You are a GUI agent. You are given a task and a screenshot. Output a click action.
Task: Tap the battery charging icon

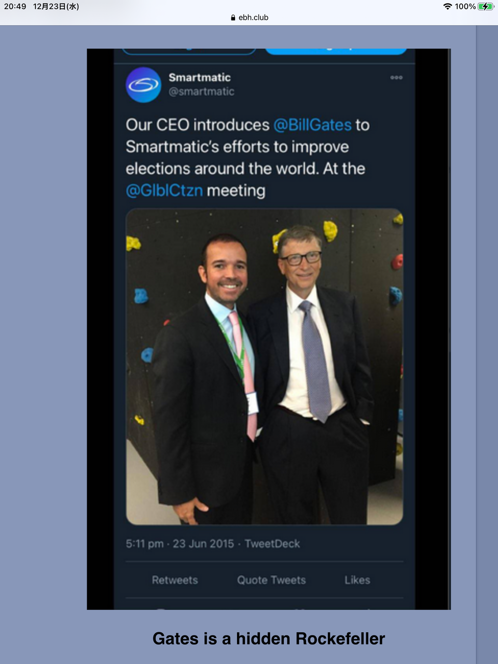click(x=486, y=6)
